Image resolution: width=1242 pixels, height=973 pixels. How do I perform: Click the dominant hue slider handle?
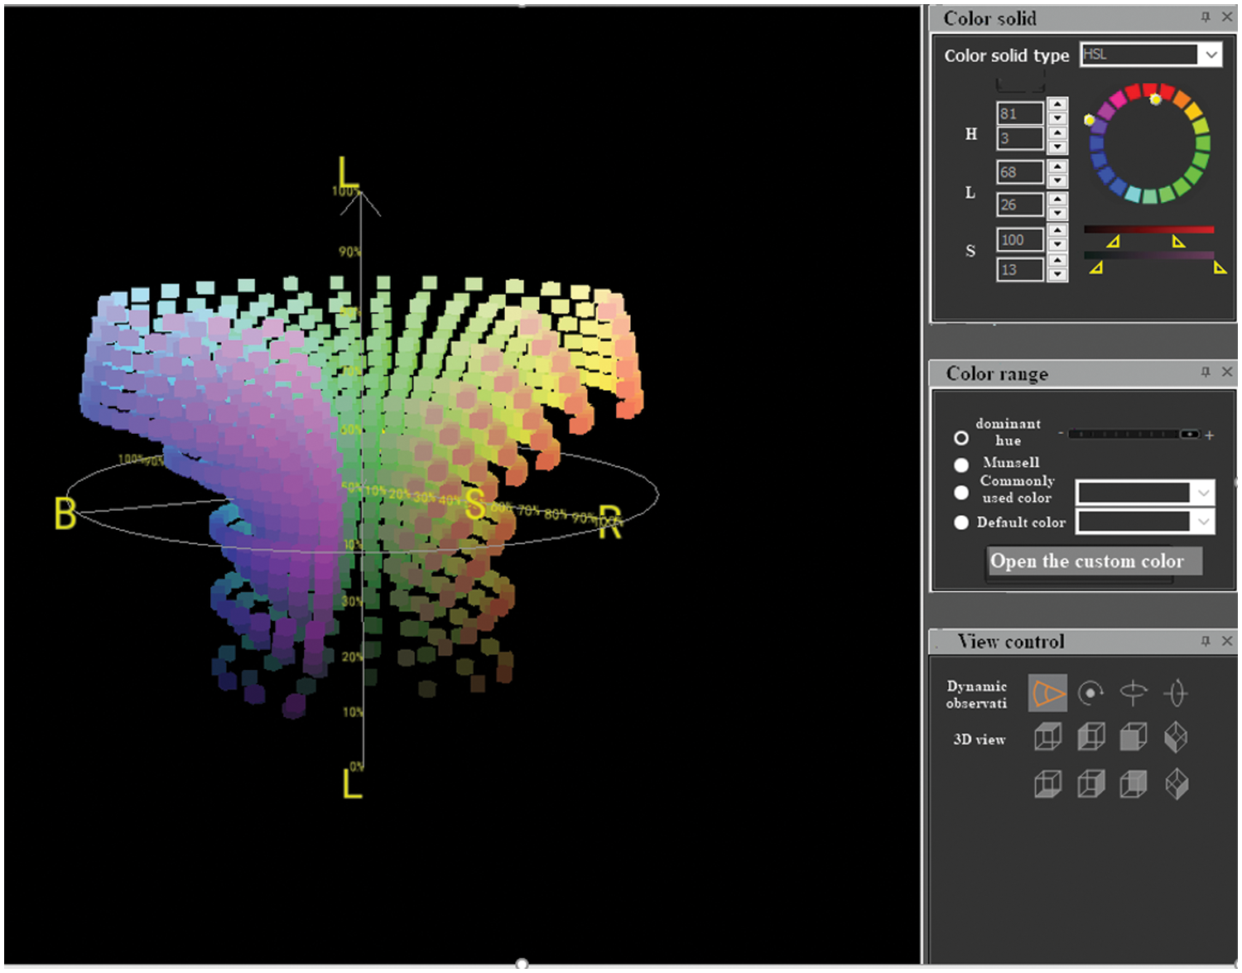tap(1189, 434)
